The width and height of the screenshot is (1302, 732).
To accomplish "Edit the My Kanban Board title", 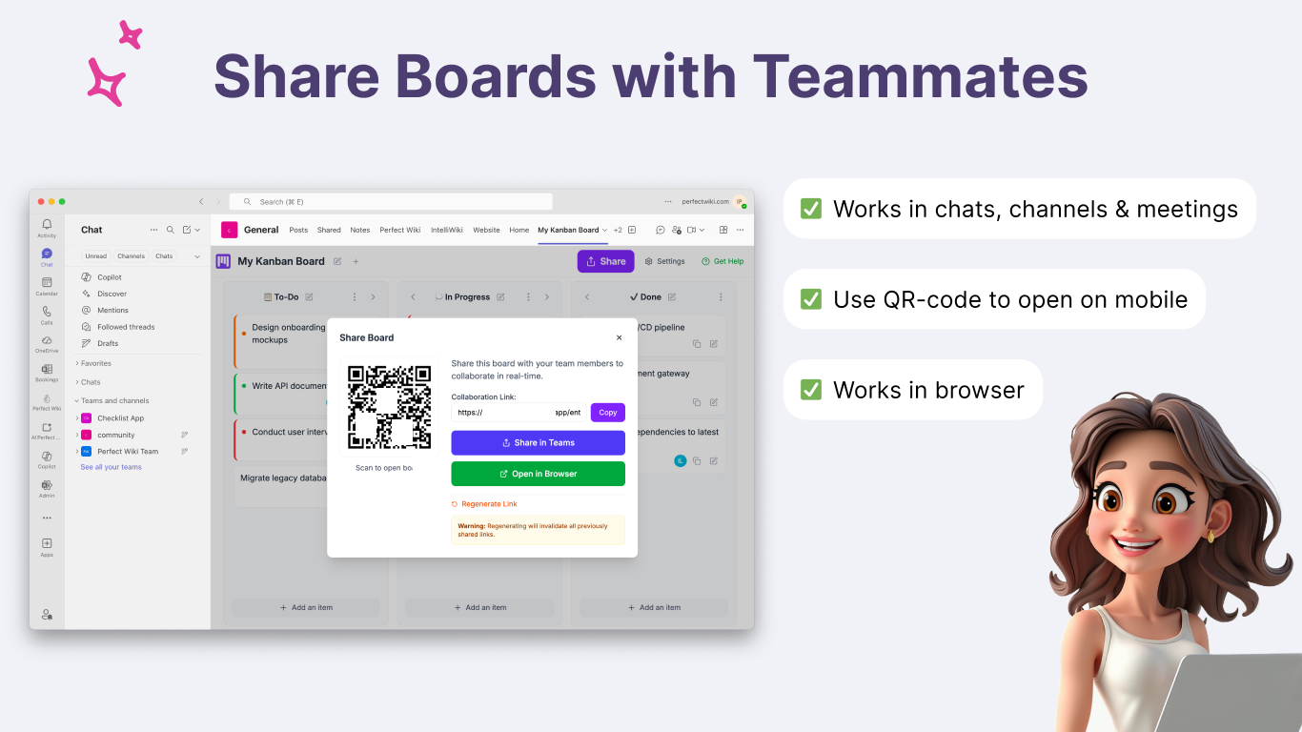I will tap(337, 261).
